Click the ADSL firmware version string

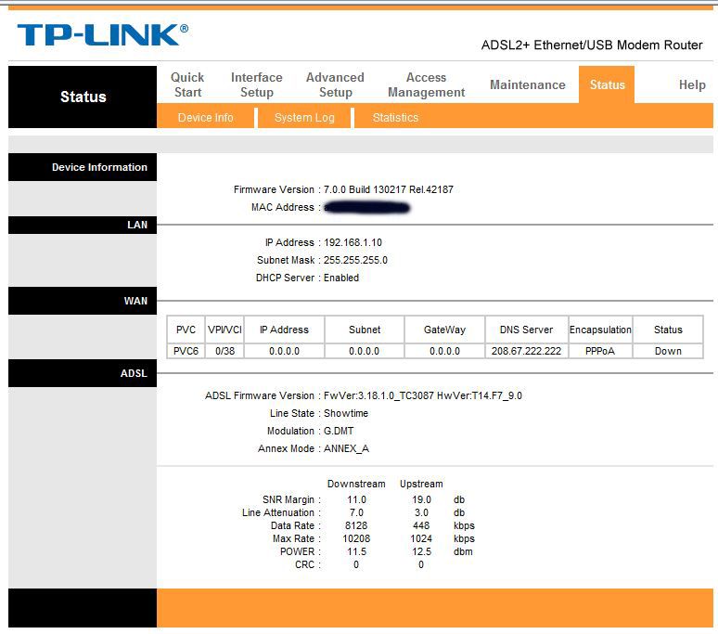423,395
